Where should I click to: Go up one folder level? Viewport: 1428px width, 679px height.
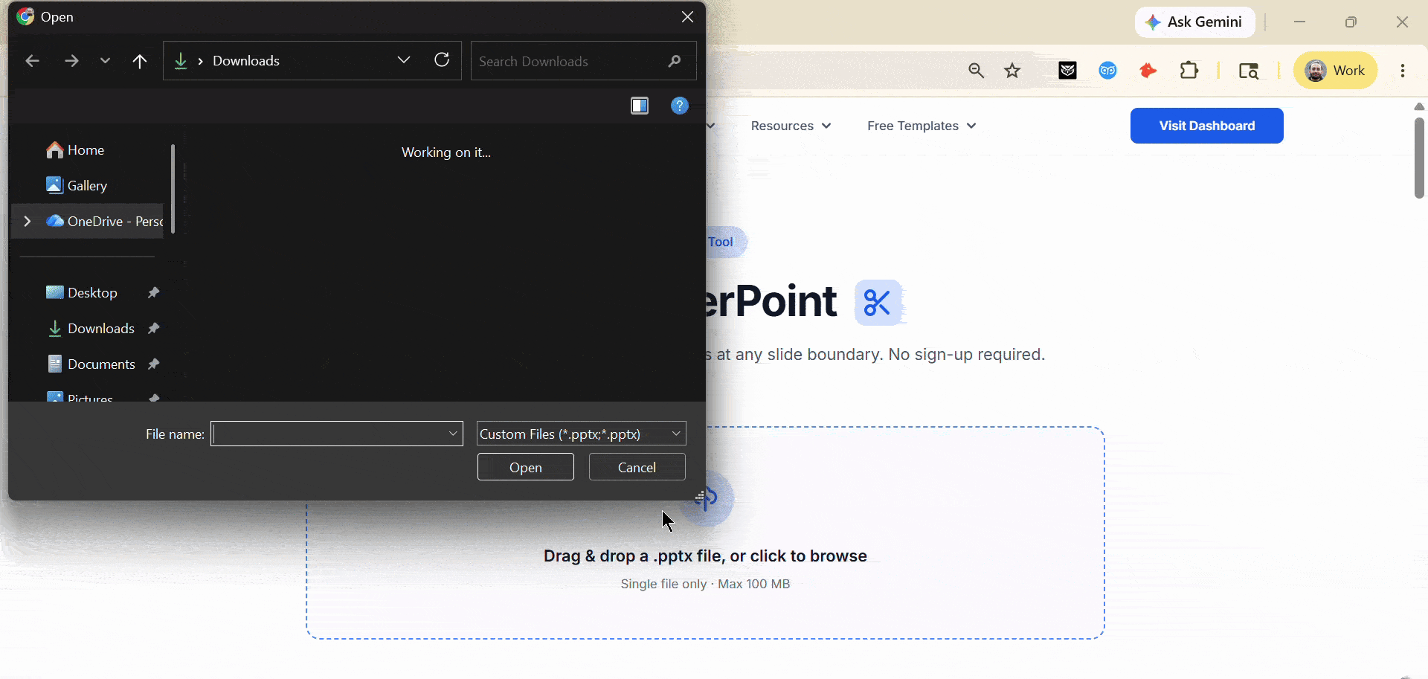pyautogui.click(x=140, y=61)
